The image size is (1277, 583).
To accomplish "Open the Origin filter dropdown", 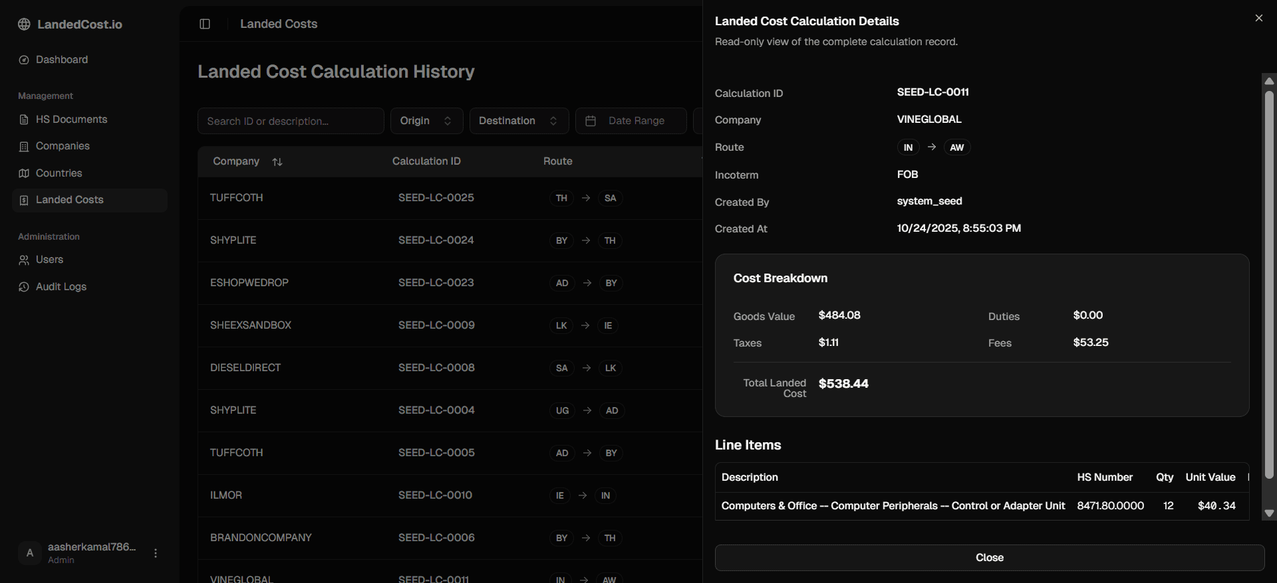I will (x=426, y=121).
